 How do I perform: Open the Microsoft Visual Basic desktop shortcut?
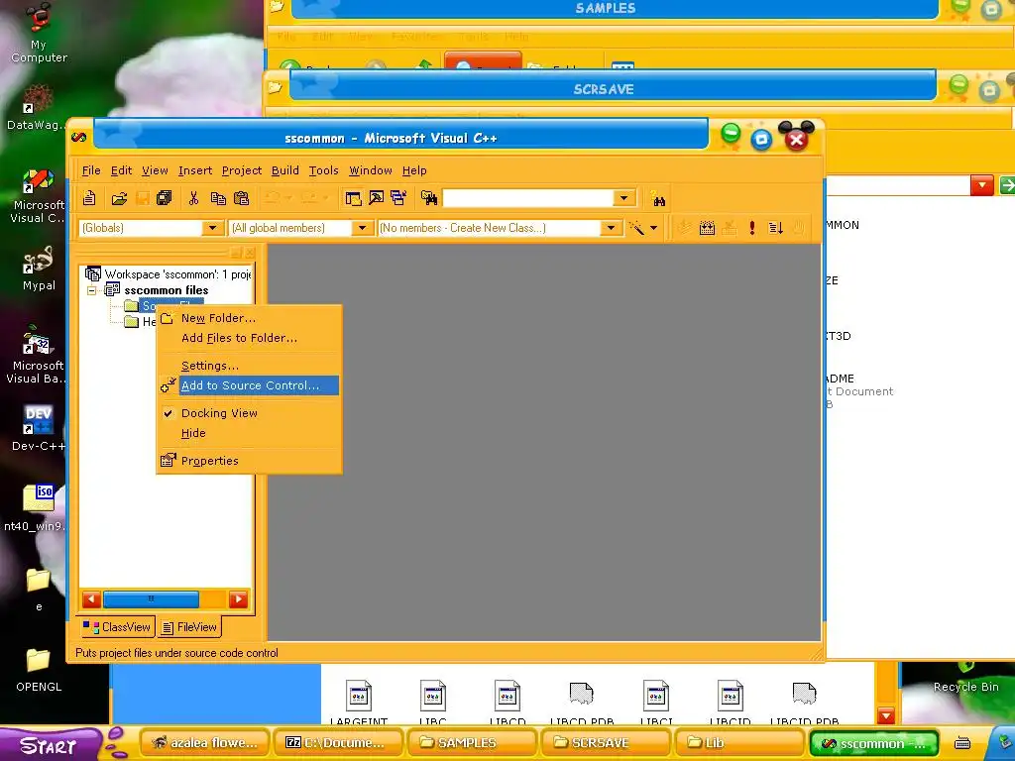(37, 355)
